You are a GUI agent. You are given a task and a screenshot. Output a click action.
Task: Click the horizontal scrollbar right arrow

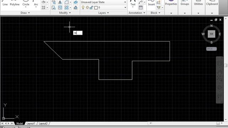pos(222,123)
